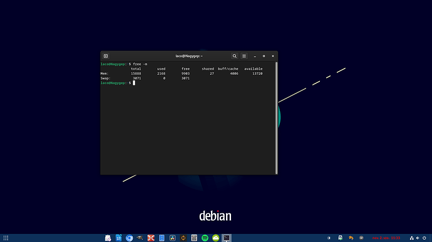This screenshot has width=432, height=242.
Task: Open Spotify from the dock
Action: click(x=205, y=238)
